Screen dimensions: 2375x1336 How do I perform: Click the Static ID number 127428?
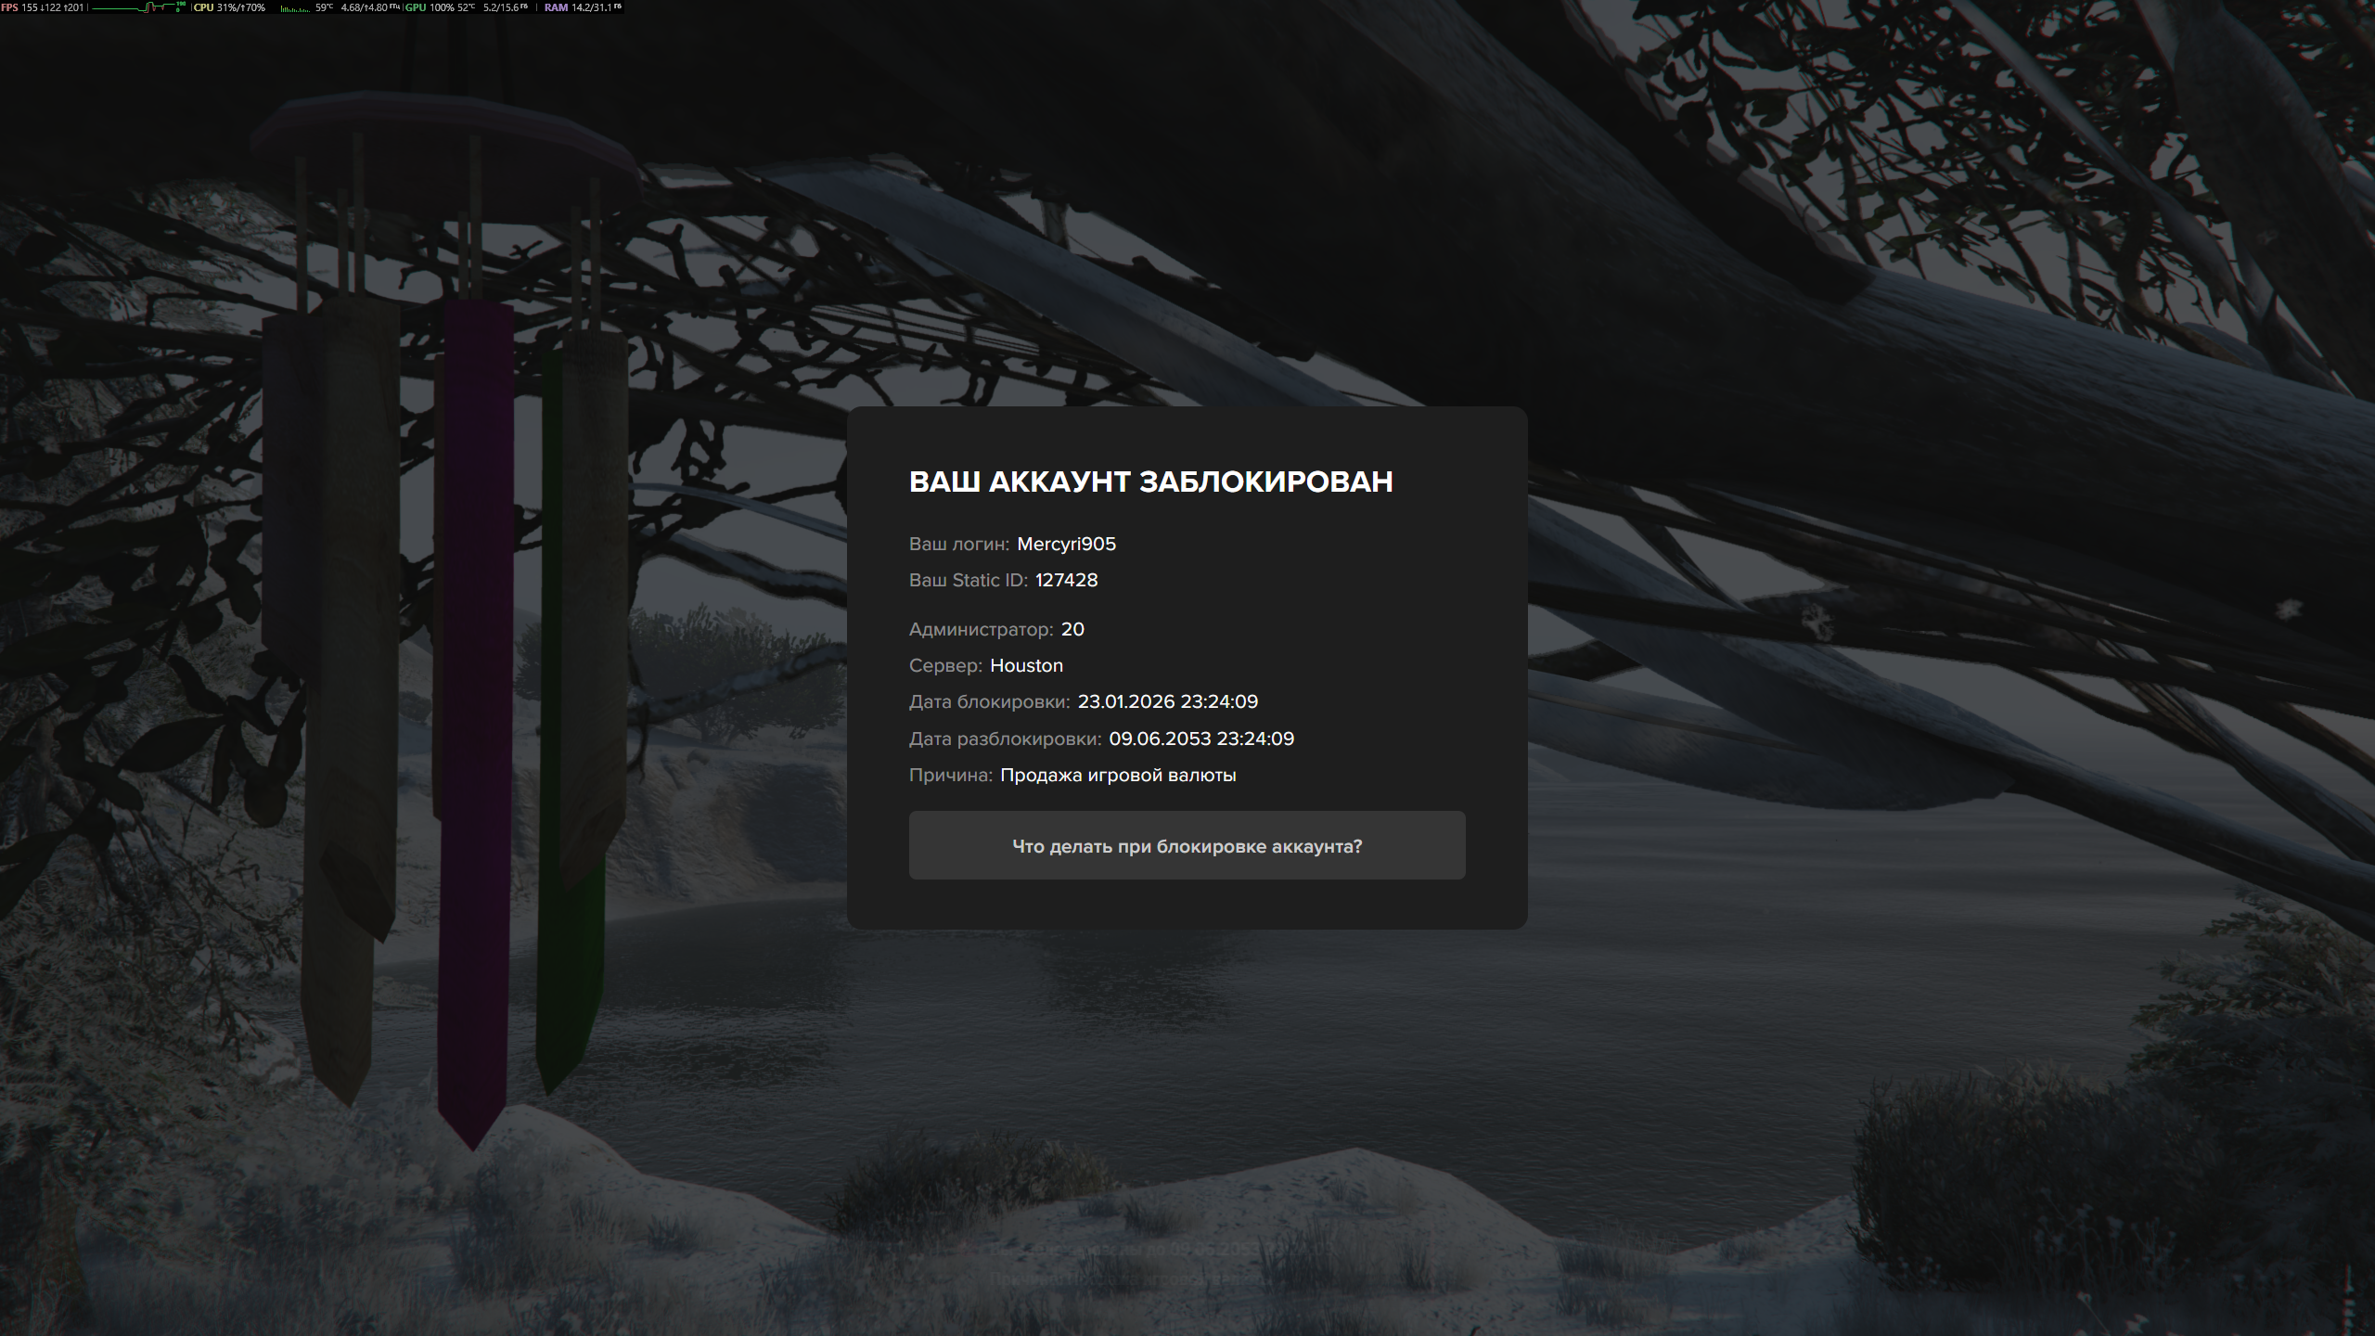click(1066, 581)
